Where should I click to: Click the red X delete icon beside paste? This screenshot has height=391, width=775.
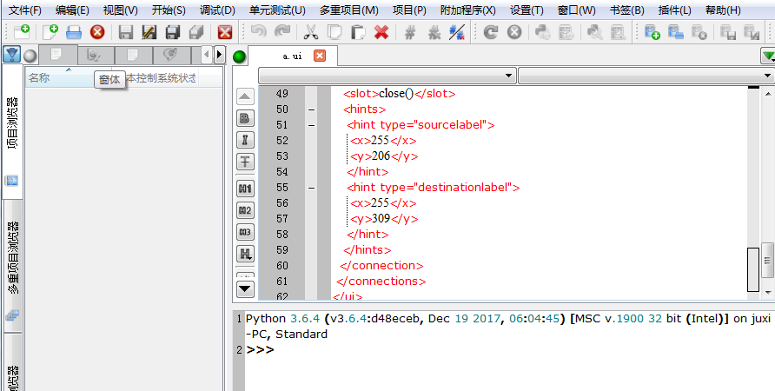[x=381, y=32]
